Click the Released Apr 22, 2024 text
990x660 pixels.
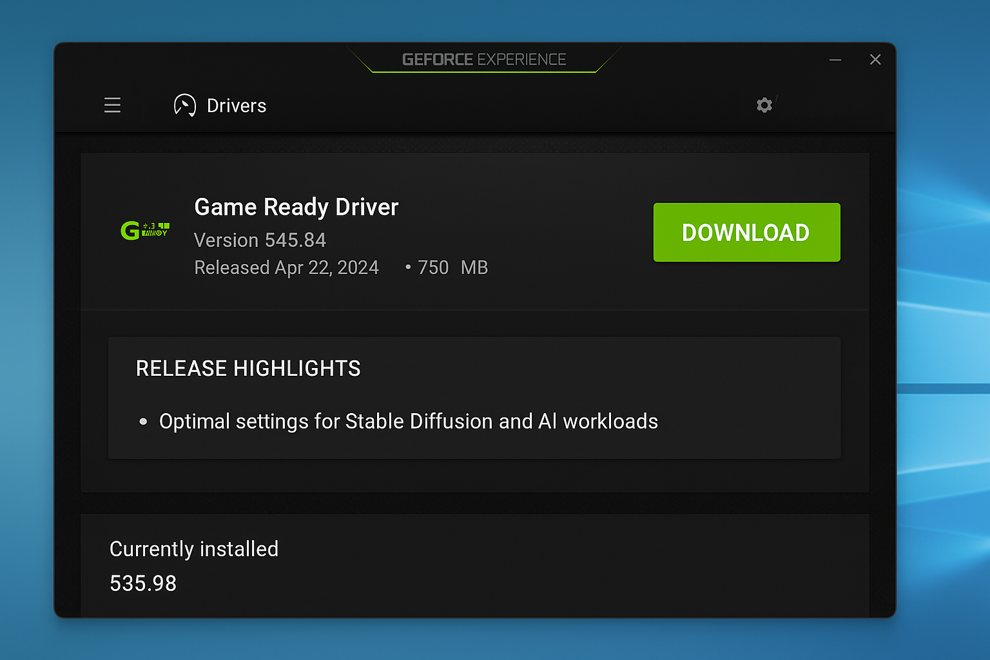click(287, 267)
